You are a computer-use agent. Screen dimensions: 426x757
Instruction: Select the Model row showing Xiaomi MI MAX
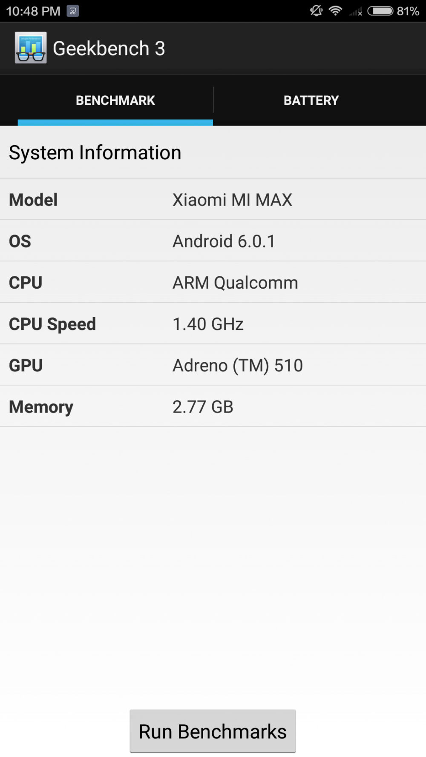coord(213,199)
